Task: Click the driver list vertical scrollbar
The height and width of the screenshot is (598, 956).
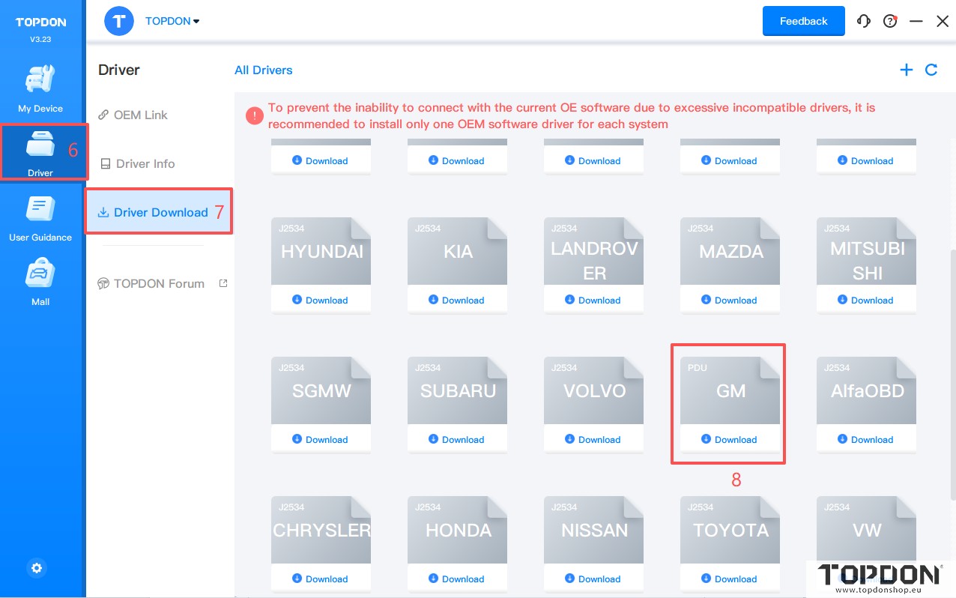Action: pos(952,375)
